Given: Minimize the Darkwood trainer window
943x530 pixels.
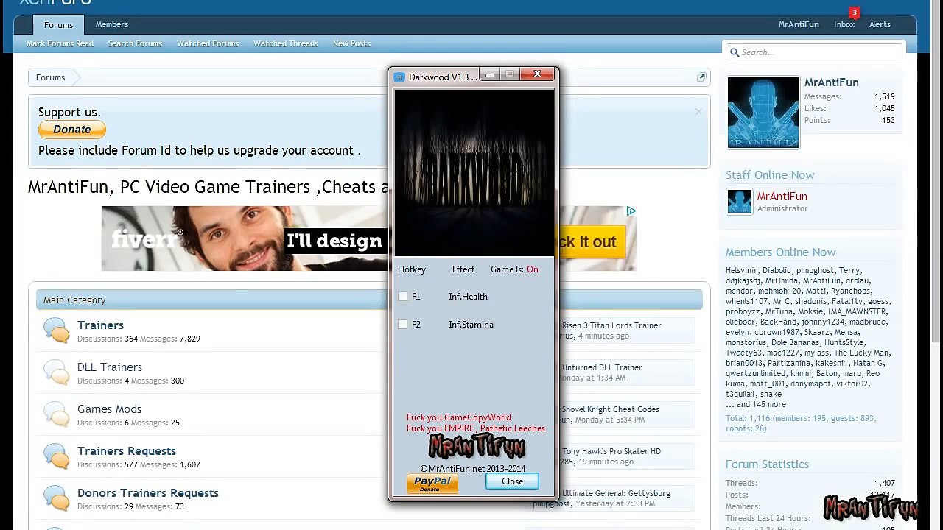Looking at the screenshot, I should click(489, 74).
